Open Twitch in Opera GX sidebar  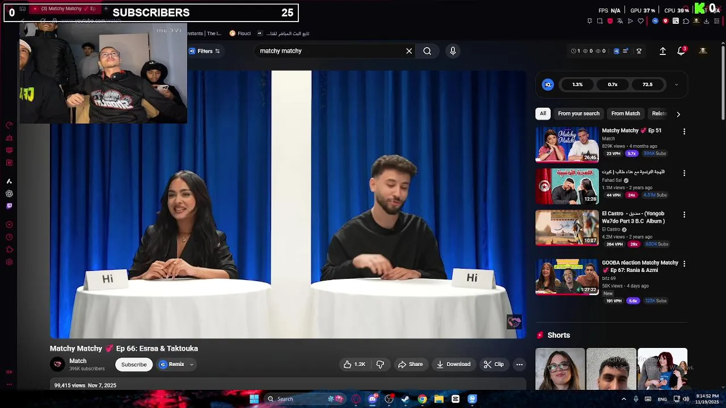pyautogui.click(x=9, y=206)
